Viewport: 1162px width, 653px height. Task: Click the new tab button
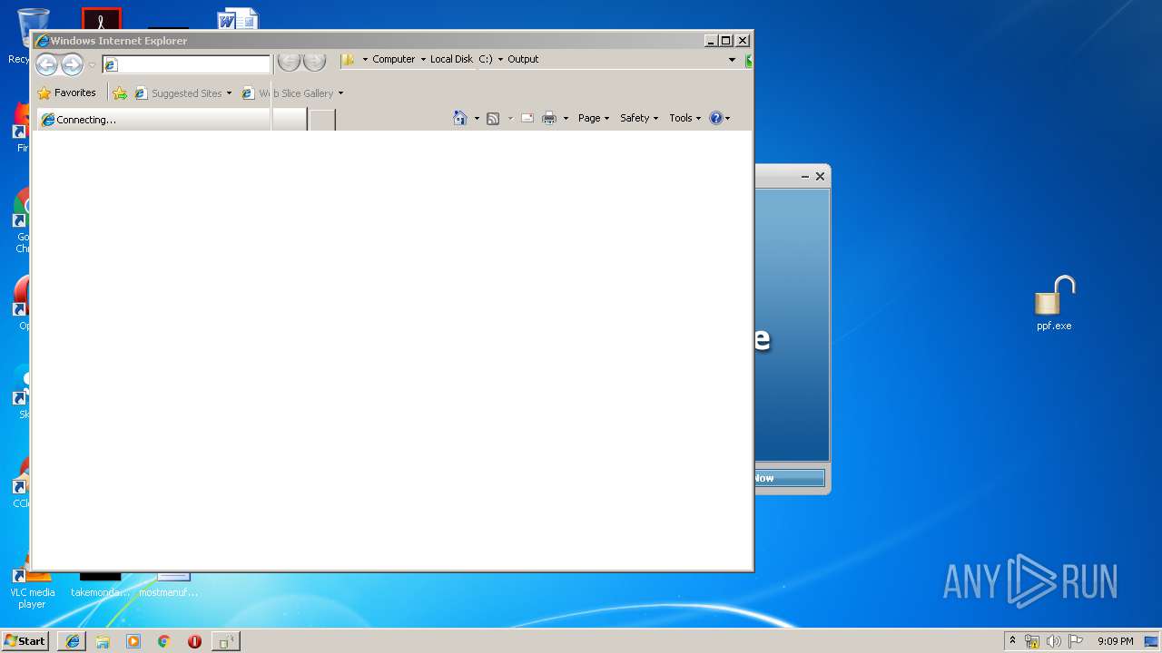tap(322, 120)
